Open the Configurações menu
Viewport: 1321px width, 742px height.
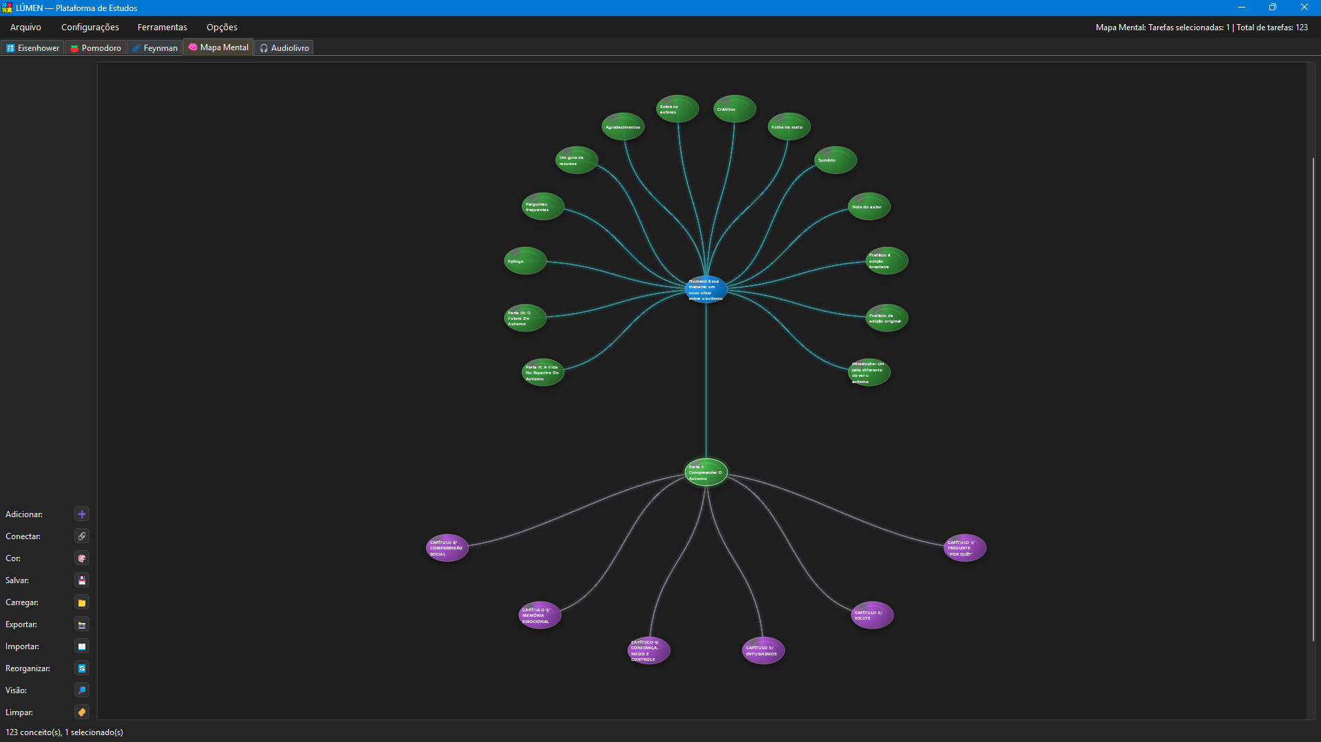(x=90, y=27)
